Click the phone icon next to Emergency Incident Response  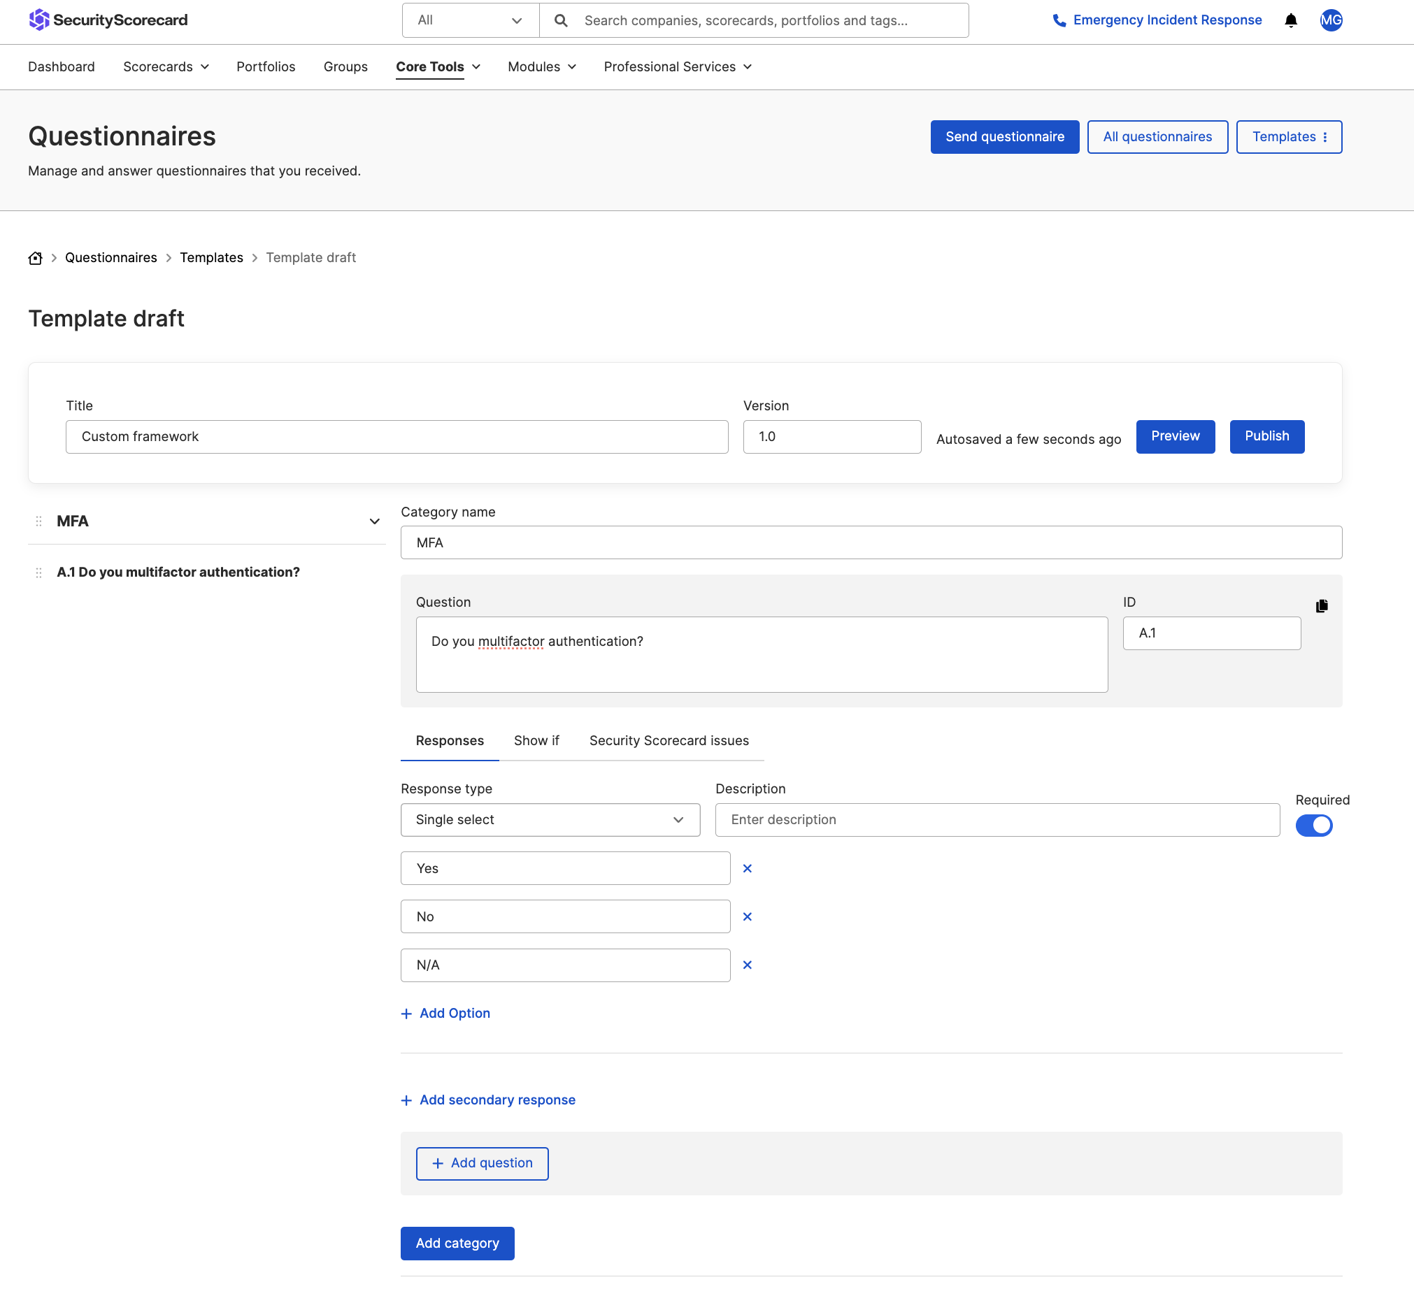click(x=1058, y=20)
